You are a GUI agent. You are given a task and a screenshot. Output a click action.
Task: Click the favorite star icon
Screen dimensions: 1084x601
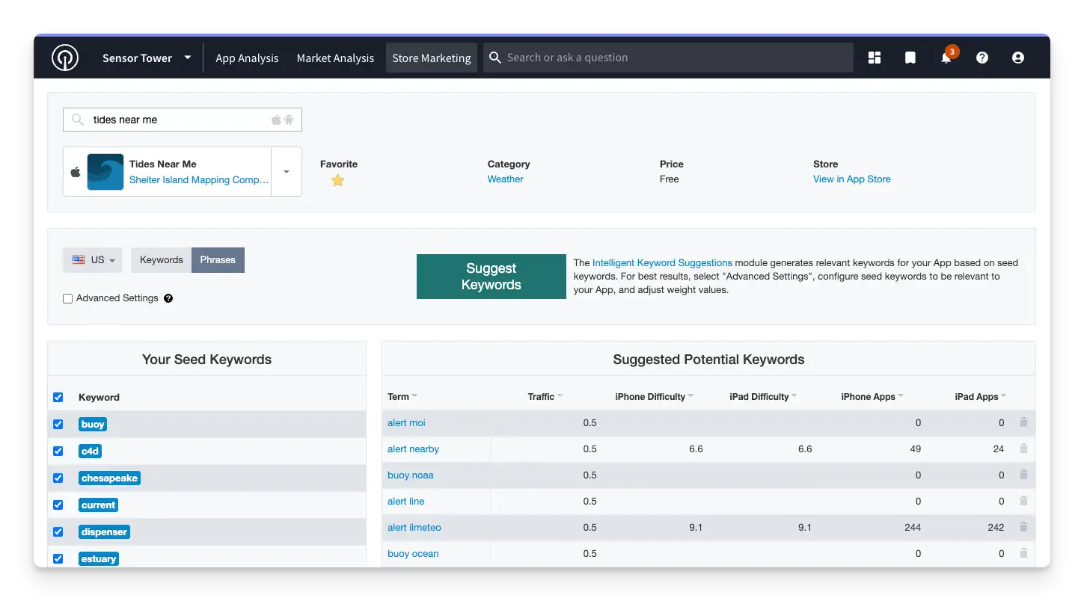tap(338, 180)
